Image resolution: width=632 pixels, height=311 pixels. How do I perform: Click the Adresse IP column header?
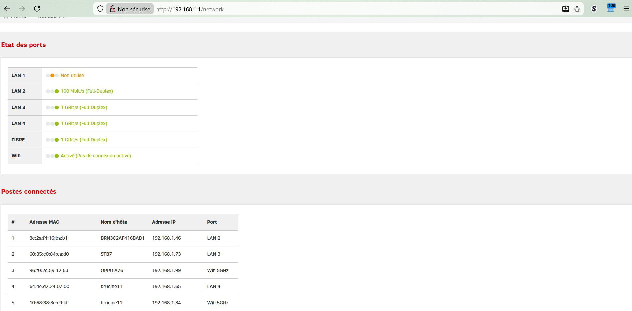click(164, 222)
